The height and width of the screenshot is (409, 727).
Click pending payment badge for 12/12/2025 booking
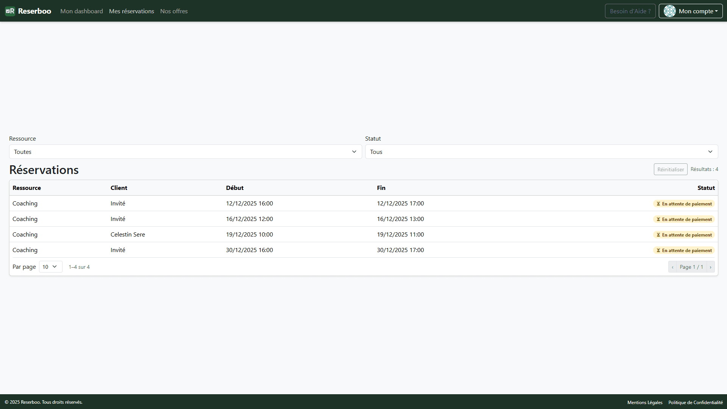coord(684,204)
